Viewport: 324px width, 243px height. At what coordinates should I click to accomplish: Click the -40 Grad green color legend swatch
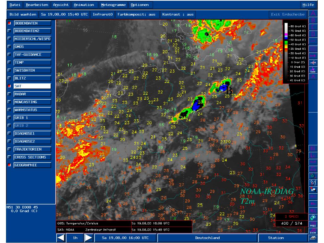click(x=286, y=43)
